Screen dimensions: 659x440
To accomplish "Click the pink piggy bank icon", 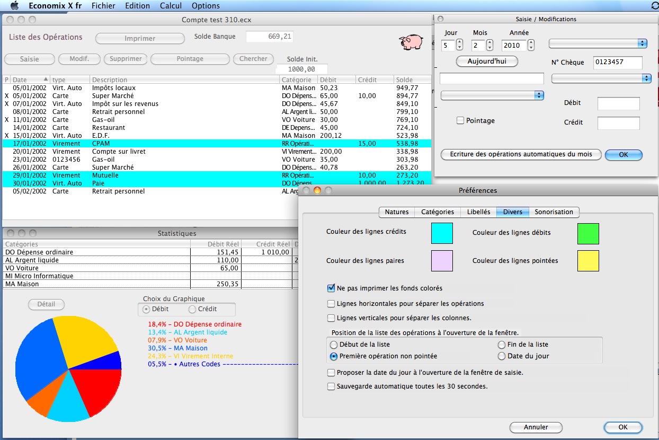I will tap(411, 41).
